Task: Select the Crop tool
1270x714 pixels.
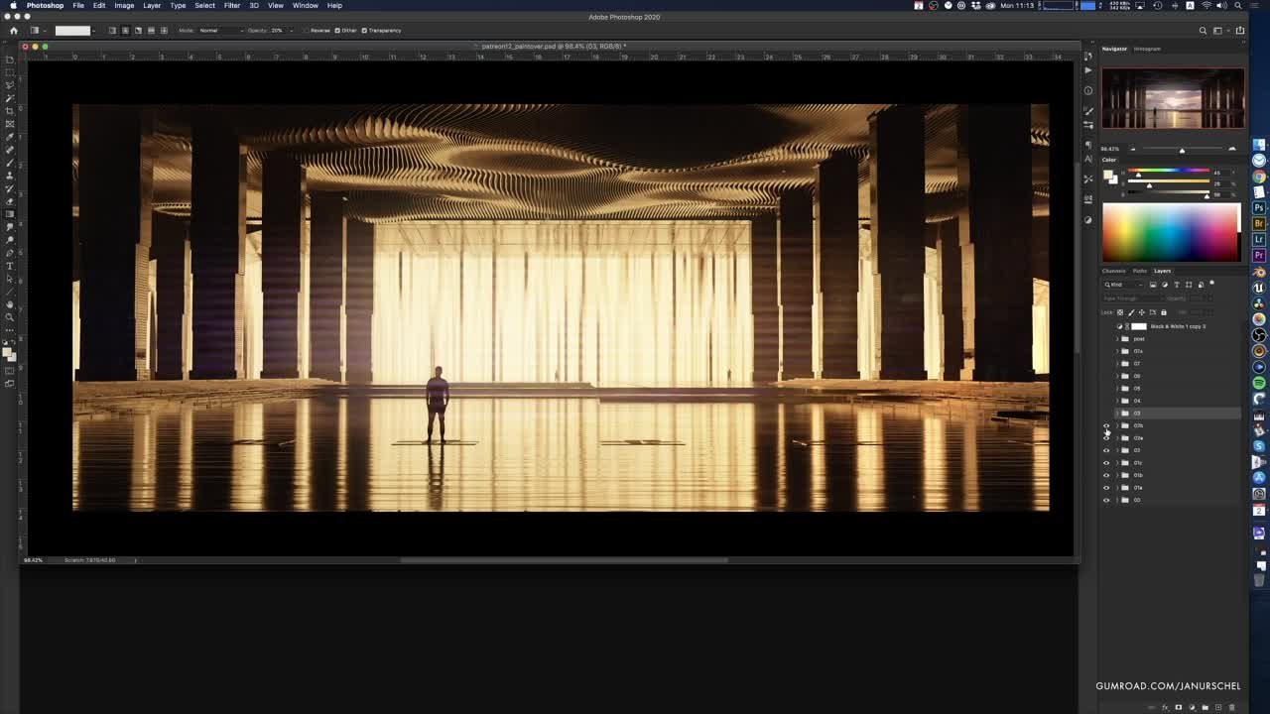Action: tap(9, 111)
